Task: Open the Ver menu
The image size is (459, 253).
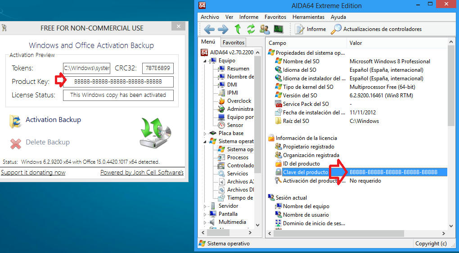Action: [x=229, y=17]
